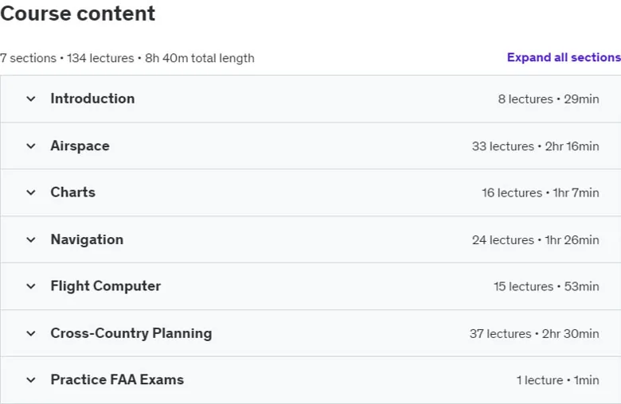Click the chevron beside Cross-Country Planning
This screenshot has height=404, width=621.
[x=31, y=333]
